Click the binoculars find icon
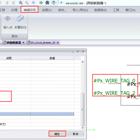This screenshot has width=140, height=140. click(47, 2)
